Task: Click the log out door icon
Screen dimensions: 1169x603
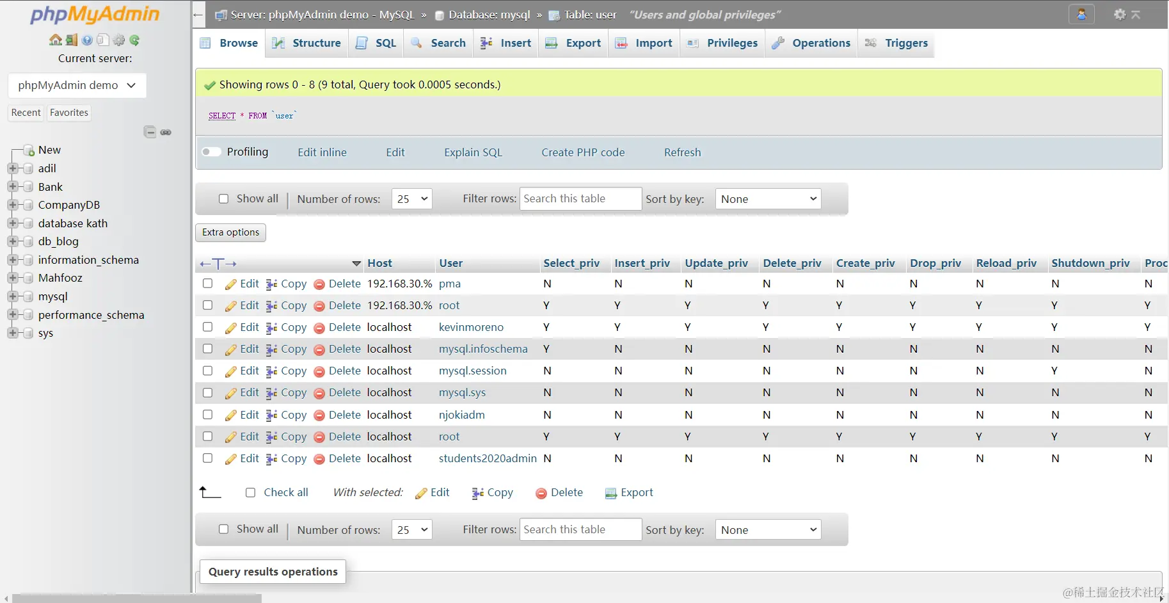Action: click(72, 40)
